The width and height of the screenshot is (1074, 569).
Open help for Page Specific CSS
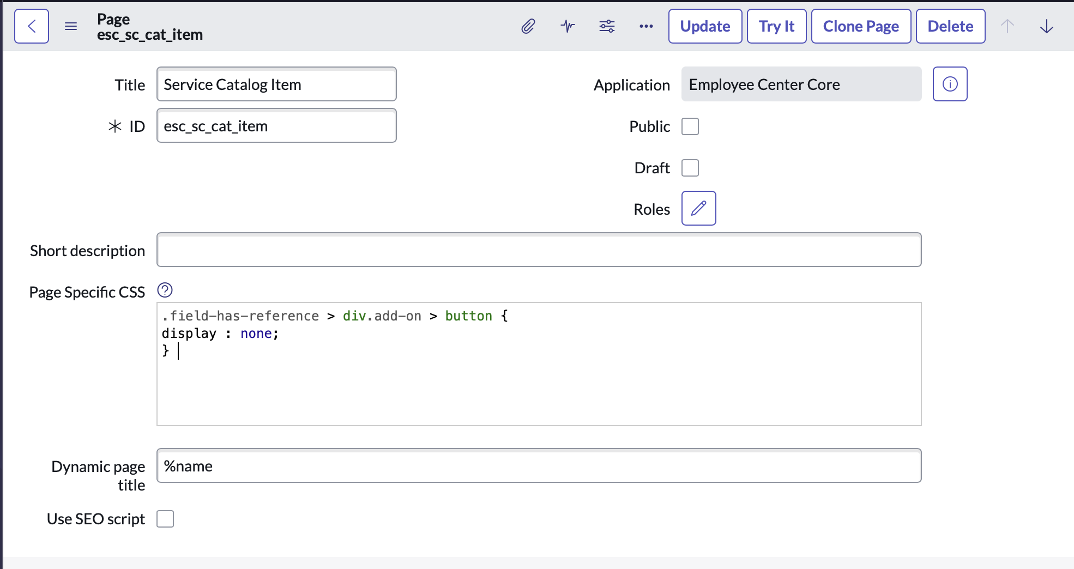165,290
